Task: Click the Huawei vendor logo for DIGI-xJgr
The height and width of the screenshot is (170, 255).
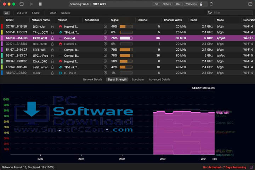Action: click(x=61, y=26)
